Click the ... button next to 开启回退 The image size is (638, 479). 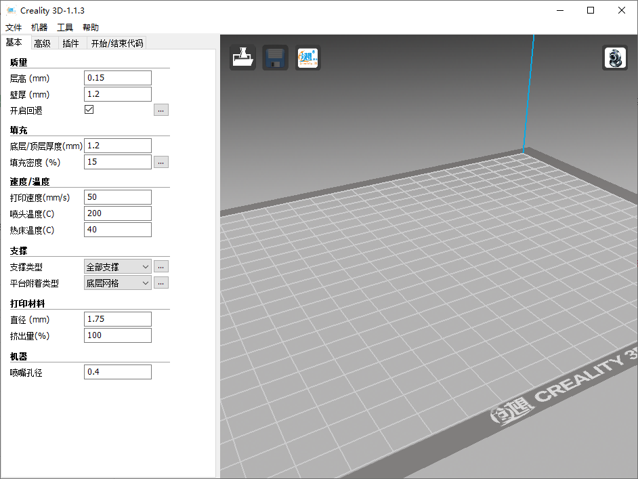(x=161, y=110)
